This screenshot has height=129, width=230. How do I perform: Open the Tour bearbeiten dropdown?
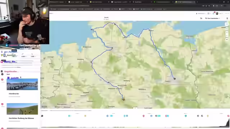click(x=212, y=18)
